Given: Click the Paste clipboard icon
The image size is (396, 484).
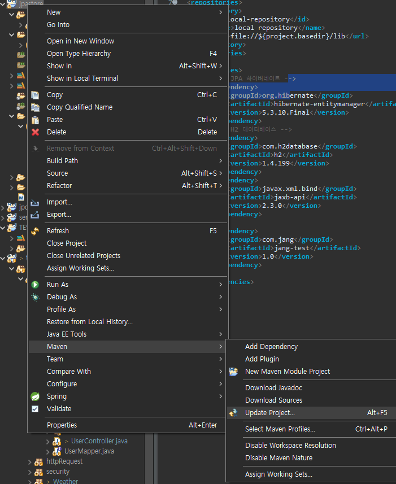Looking at the screenshot, I should [35, 120].
